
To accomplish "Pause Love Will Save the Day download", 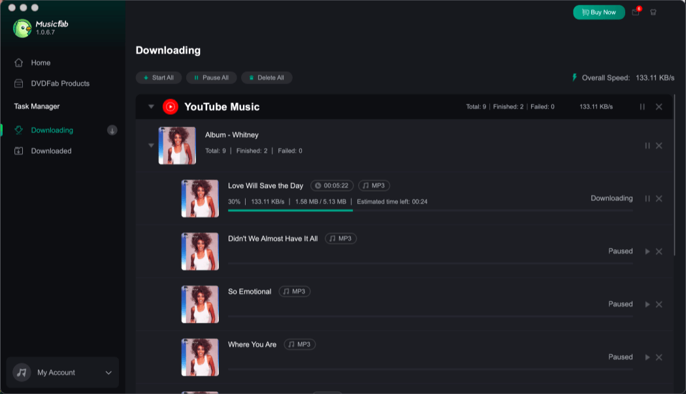I will pos(647,199).
